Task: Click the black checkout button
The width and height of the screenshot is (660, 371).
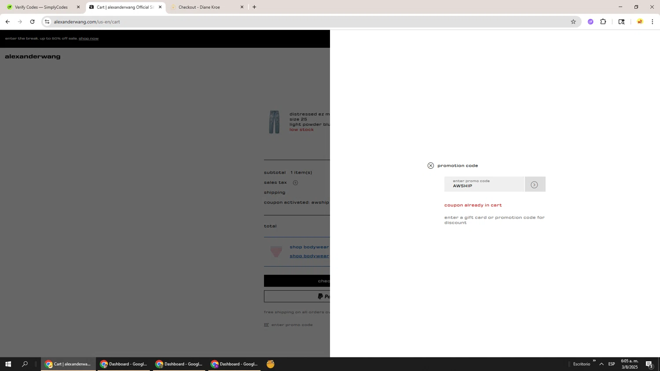Action: click(x=297, y=281)
